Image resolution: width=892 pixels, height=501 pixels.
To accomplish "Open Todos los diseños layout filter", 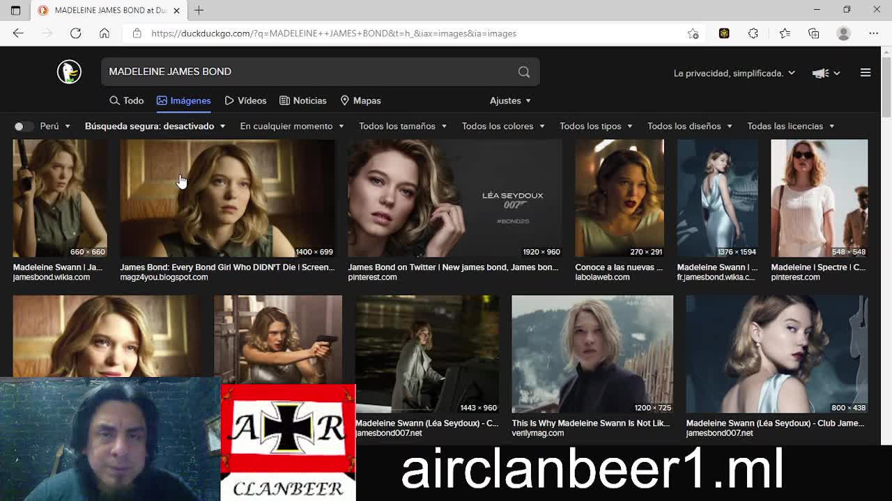I will pyautogui.click(x=690, y=126).
